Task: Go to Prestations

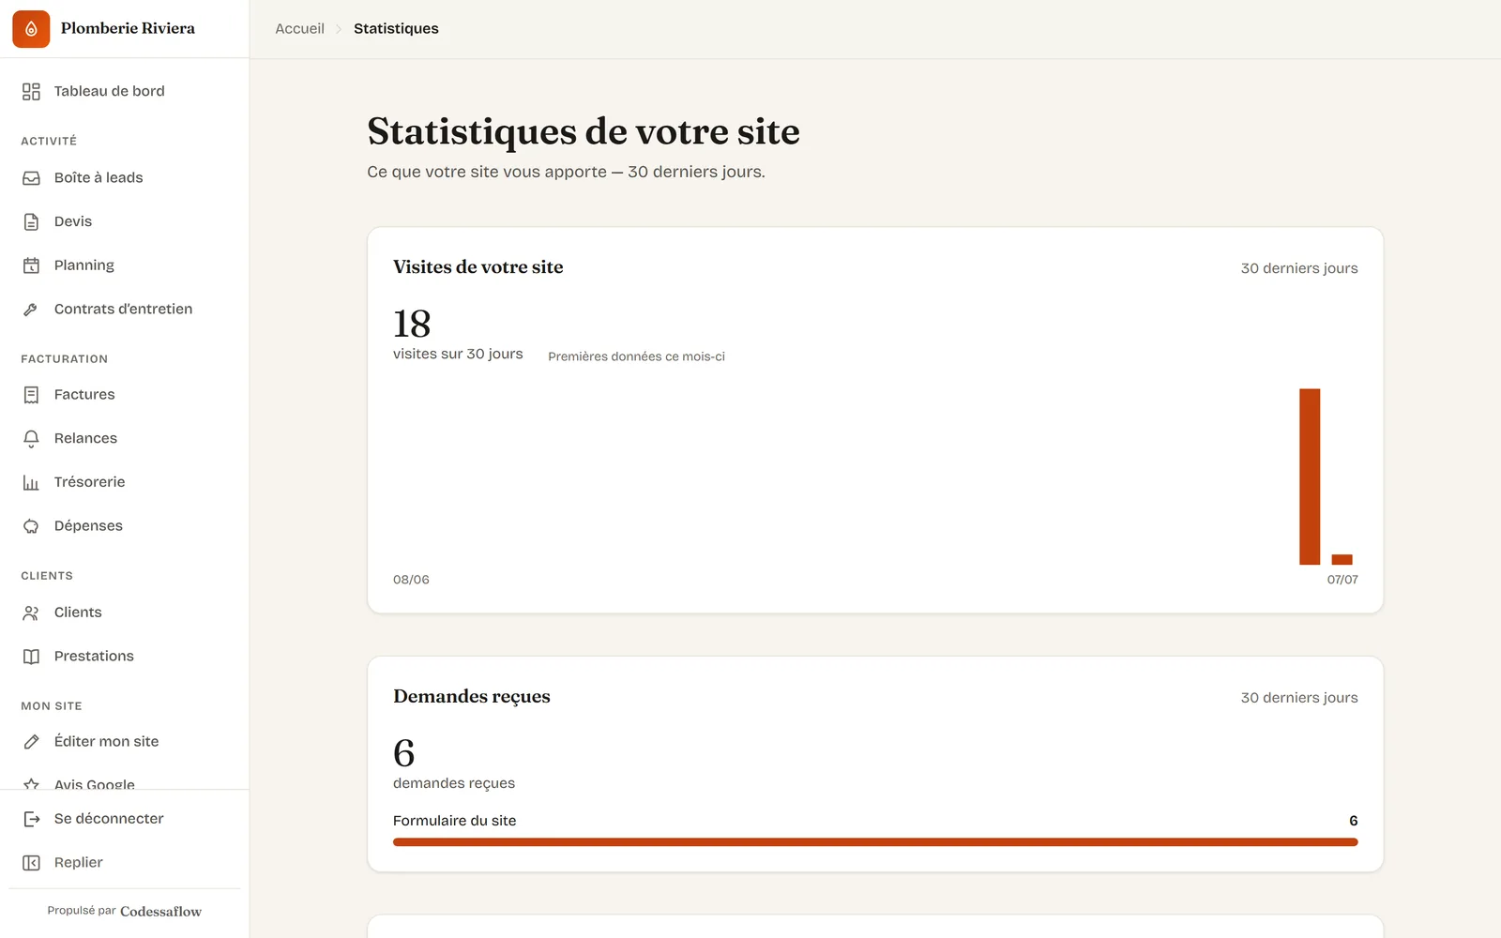Action: pos(125,656)
